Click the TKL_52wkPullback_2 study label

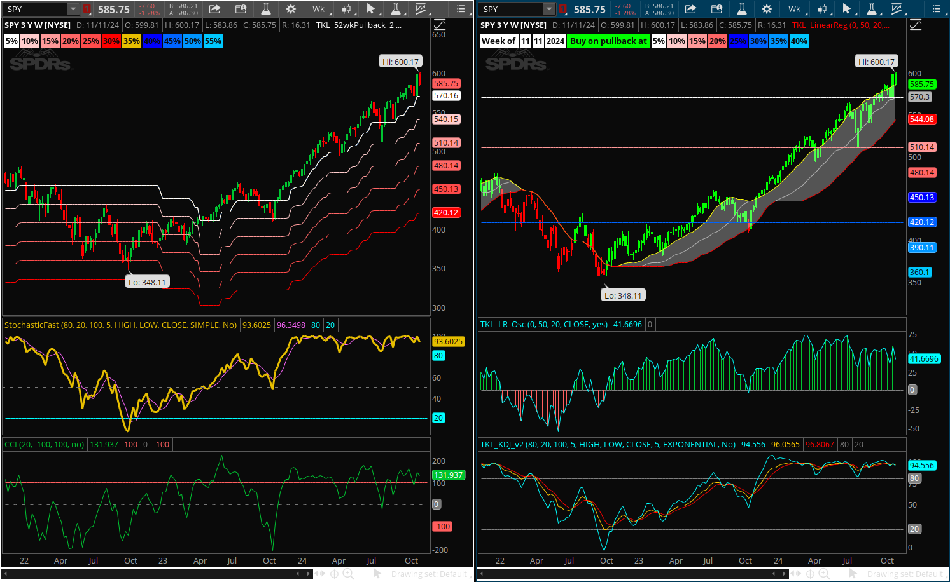point(358,25)
